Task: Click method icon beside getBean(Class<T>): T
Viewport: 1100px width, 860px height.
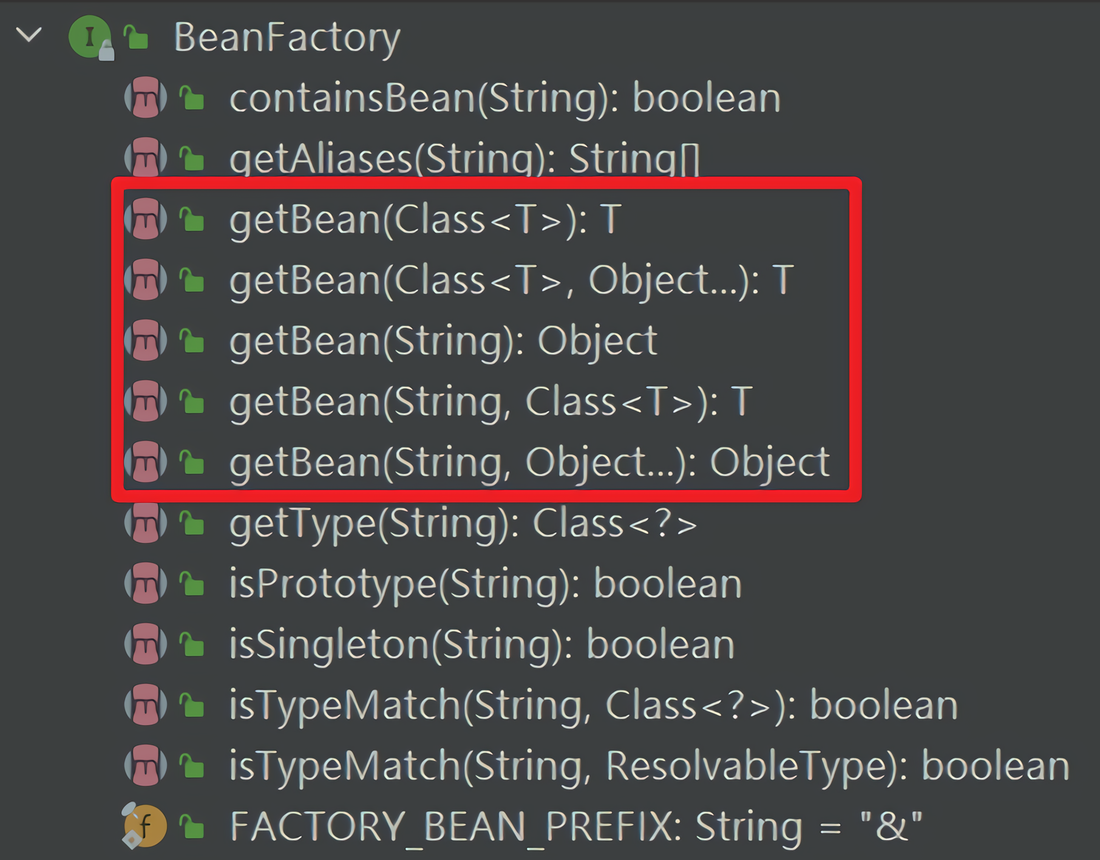Action: [146, 219]
